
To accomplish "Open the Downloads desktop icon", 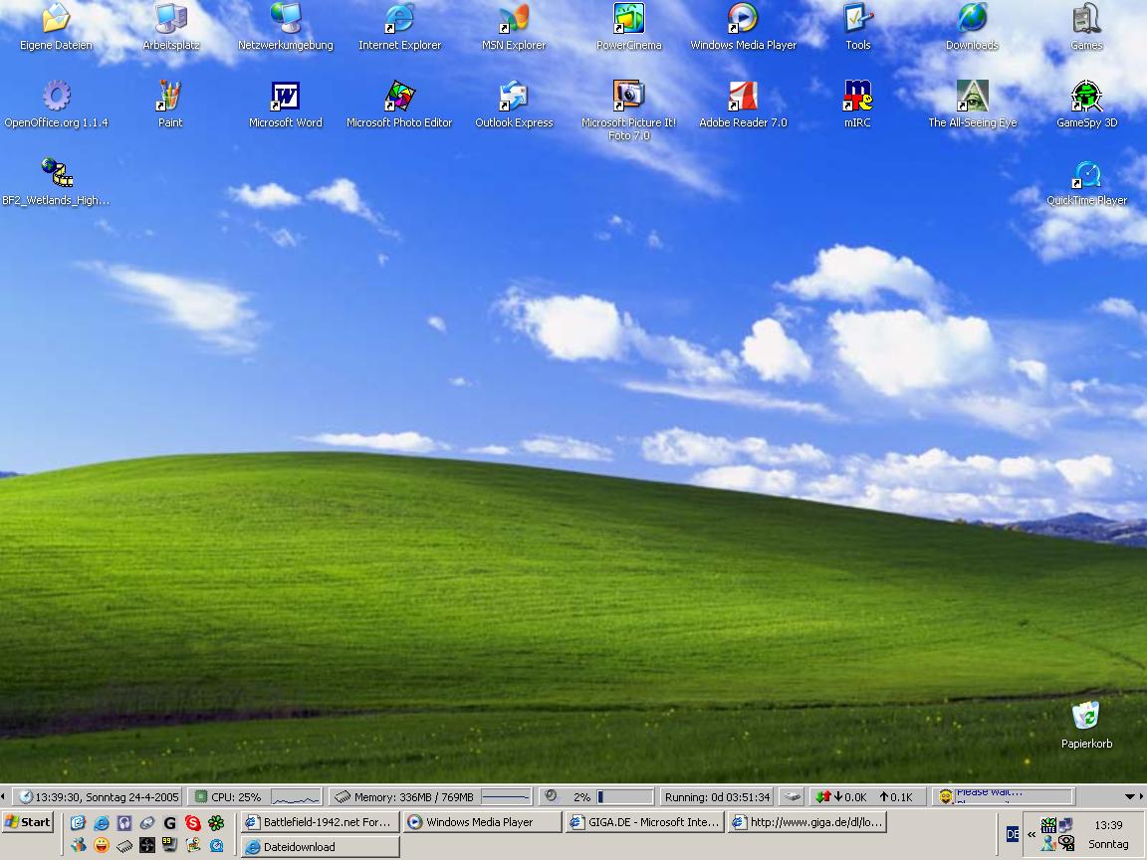I will point(972,26).
